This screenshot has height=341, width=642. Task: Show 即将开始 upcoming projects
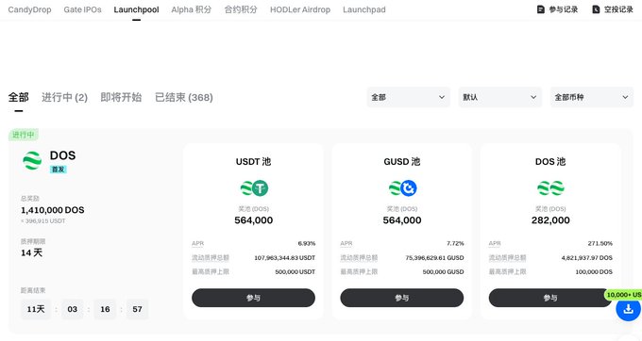[121, 97]
